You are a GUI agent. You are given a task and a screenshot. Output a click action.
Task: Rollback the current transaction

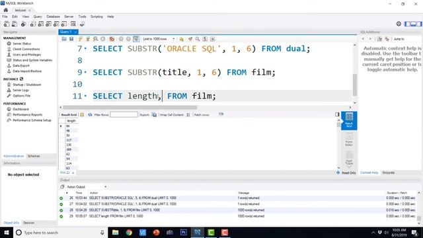coord(128,39)
